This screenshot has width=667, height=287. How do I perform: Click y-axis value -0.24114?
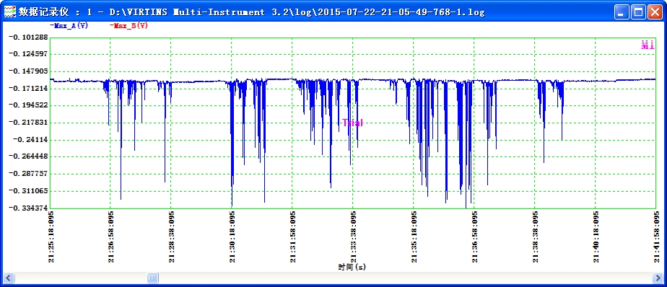click(30, 139)
